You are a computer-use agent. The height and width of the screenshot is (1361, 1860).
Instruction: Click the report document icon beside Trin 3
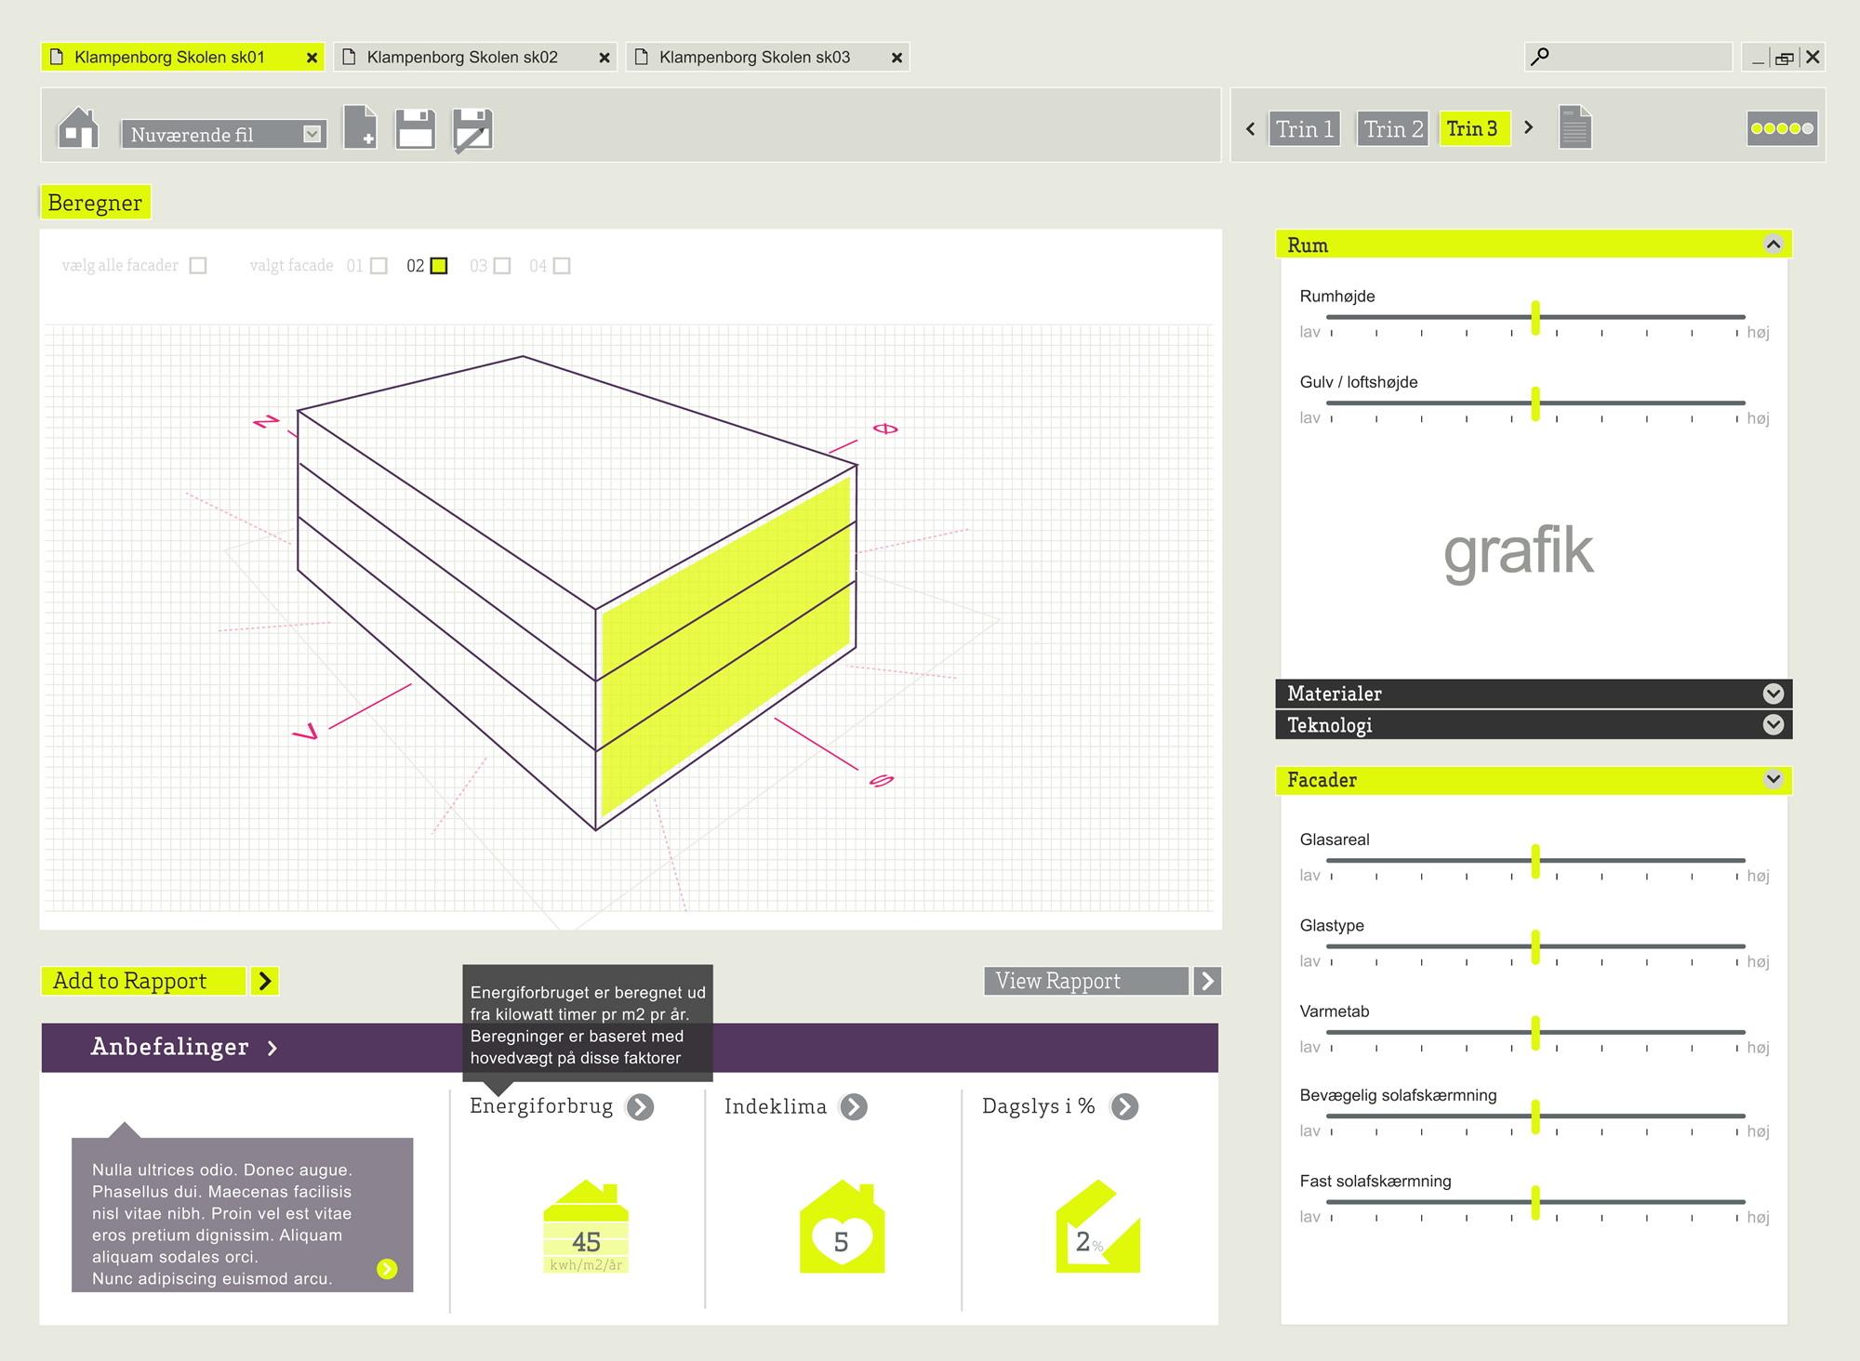[1574, 127]
